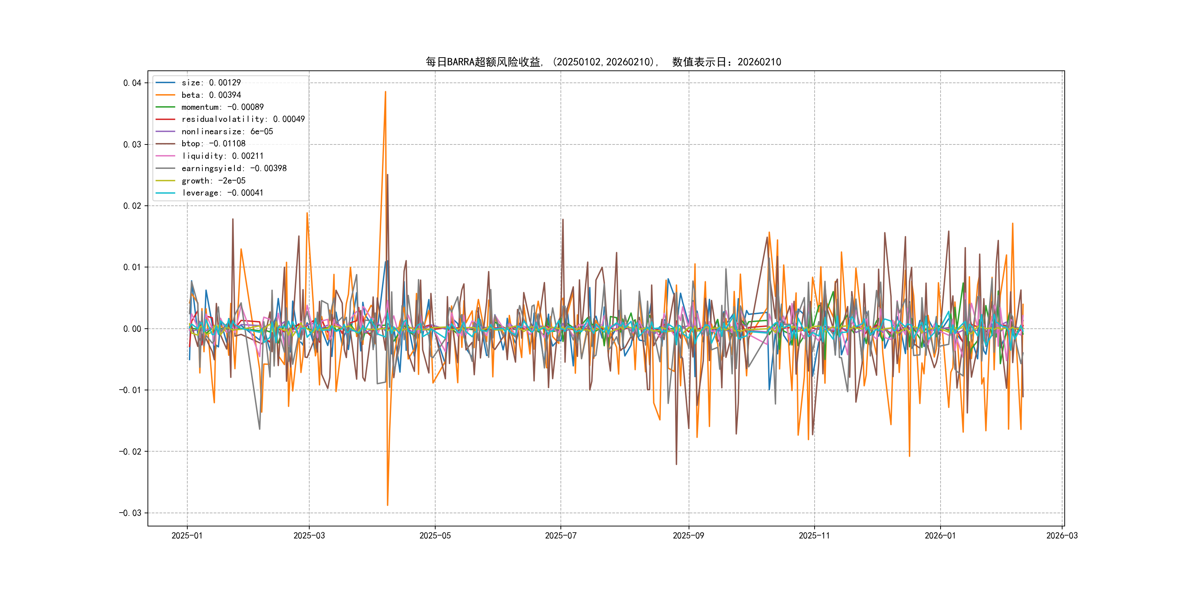Click the -0.03 y-axis tick label

130,513
